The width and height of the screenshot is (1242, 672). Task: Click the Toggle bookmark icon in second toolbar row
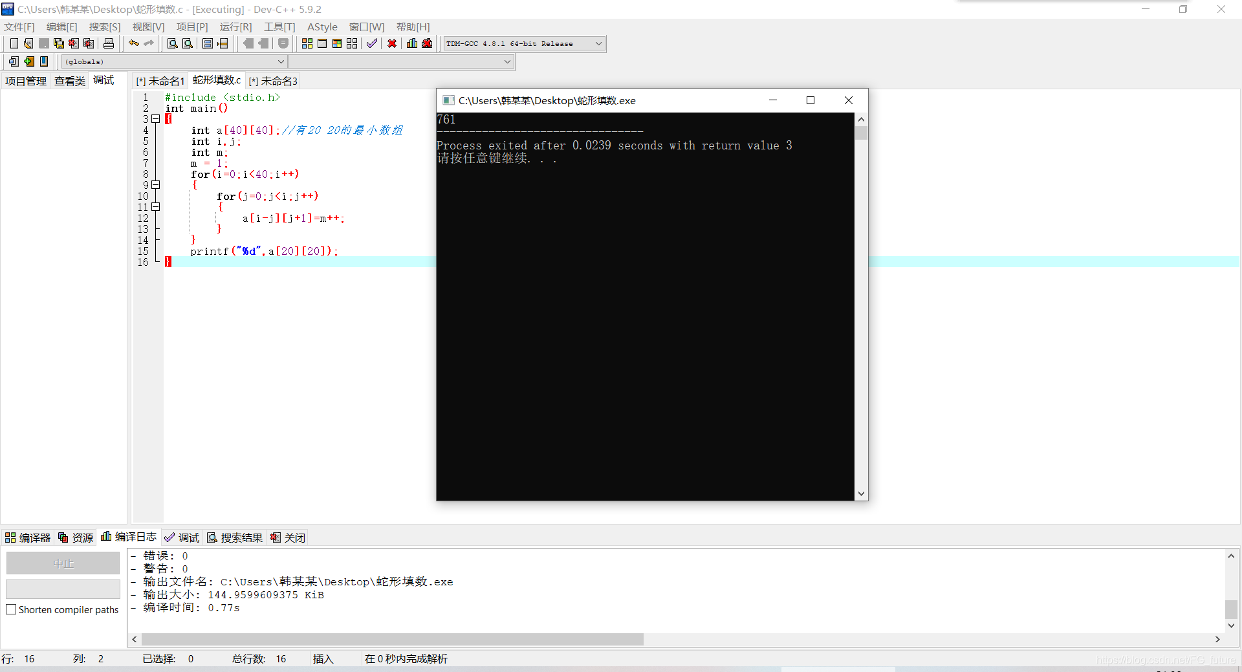point(44,61)
